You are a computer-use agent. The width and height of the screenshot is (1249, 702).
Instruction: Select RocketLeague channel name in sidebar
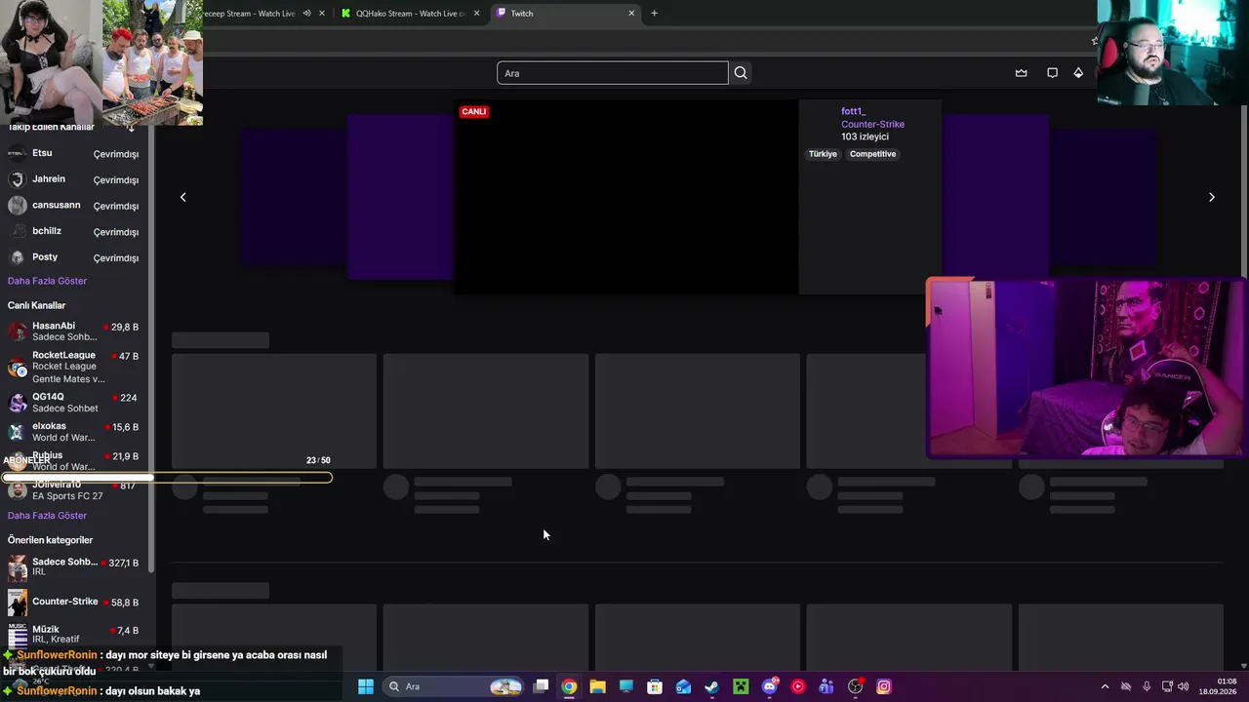coord(64,356)
